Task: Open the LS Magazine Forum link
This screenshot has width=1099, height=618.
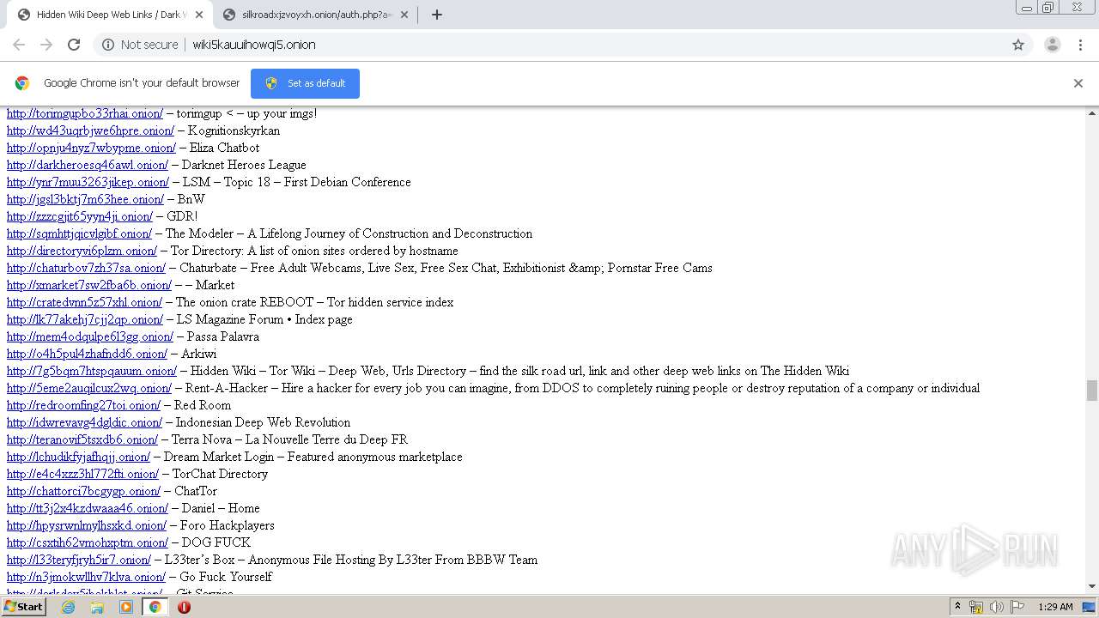Action: (x=85, y=319)
